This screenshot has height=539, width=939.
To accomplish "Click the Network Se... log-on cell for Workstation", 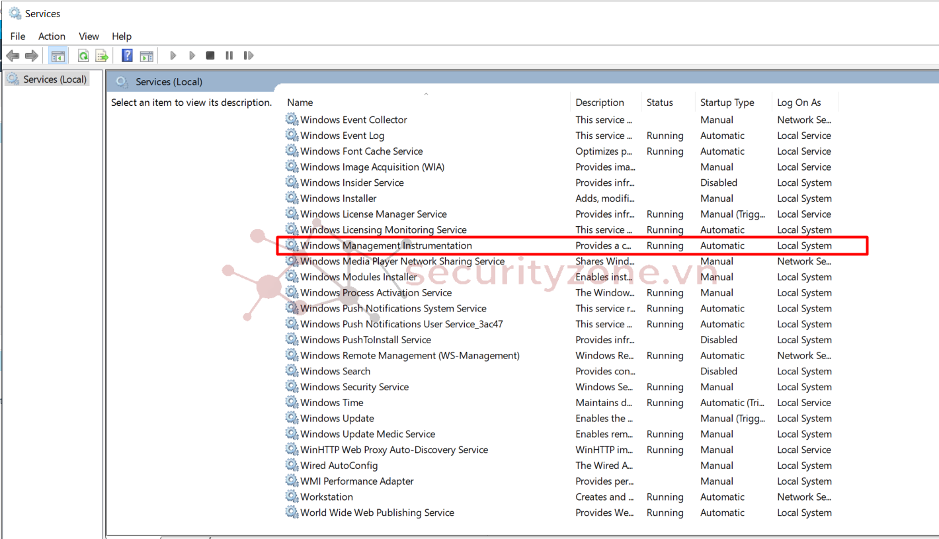I will coord(804,497).
